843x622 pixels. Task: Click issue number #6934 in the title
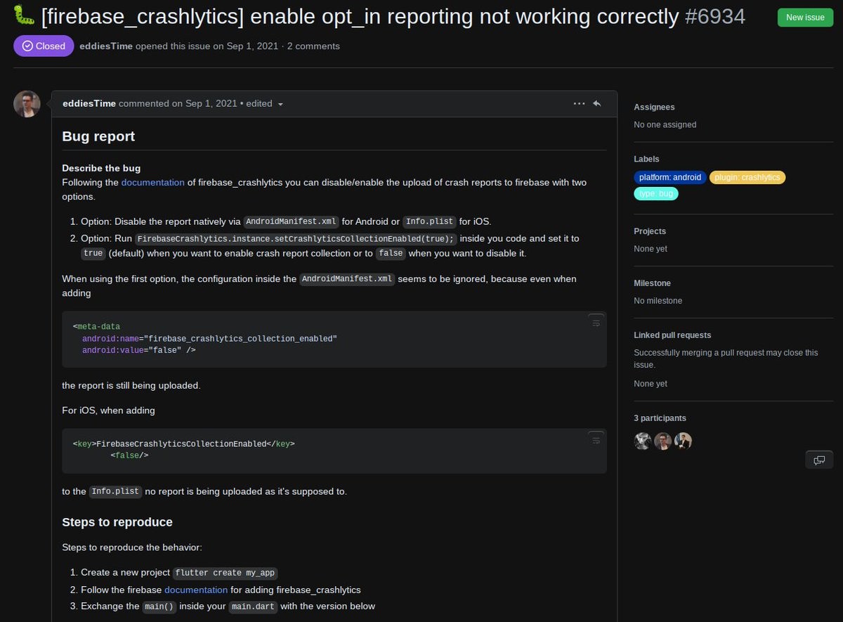715,16
